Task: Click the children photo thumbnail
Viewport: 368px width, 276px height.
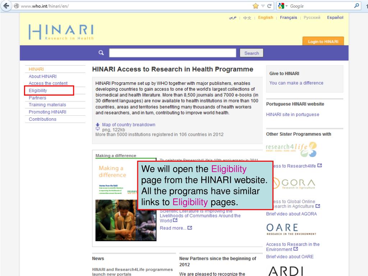Action: click(126, 220)
